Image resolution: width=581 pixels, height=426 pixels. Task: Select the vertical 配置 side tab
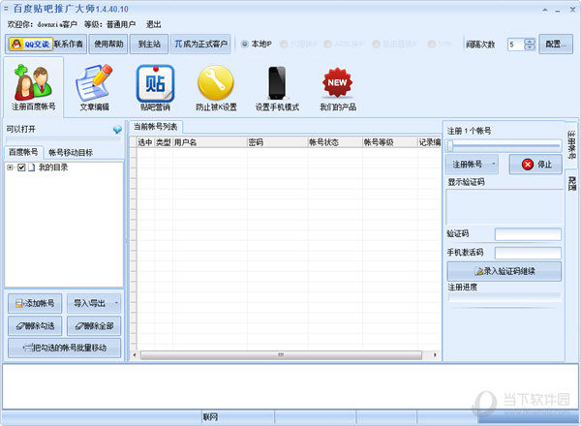(x=571, y=183)
